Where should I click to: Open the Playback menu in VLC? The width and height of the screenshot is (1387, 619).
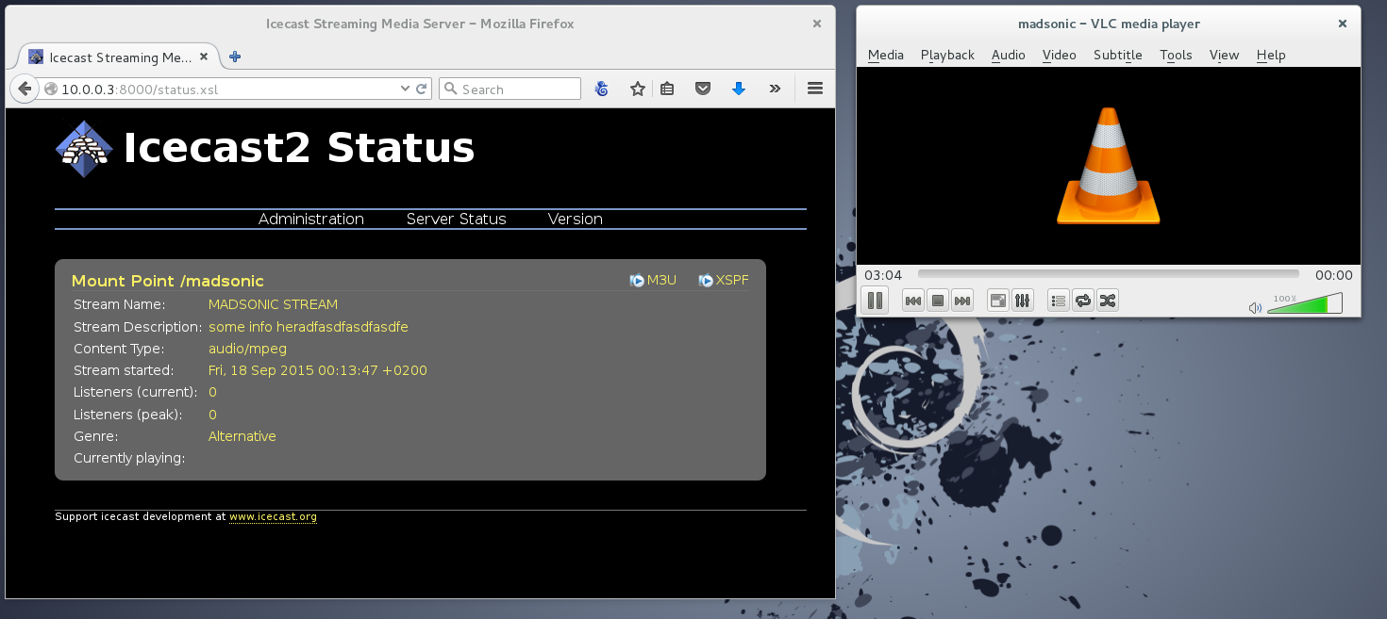[947, 55]
